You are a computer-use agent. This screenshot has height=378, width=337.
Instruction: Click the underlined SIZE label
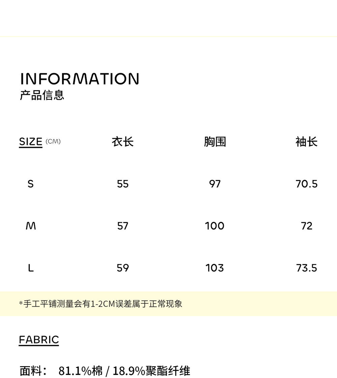(31, 142)
